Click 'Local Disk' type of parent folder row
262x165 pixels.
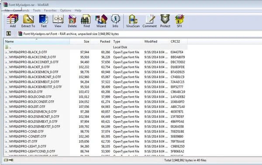tap(120, 47)
